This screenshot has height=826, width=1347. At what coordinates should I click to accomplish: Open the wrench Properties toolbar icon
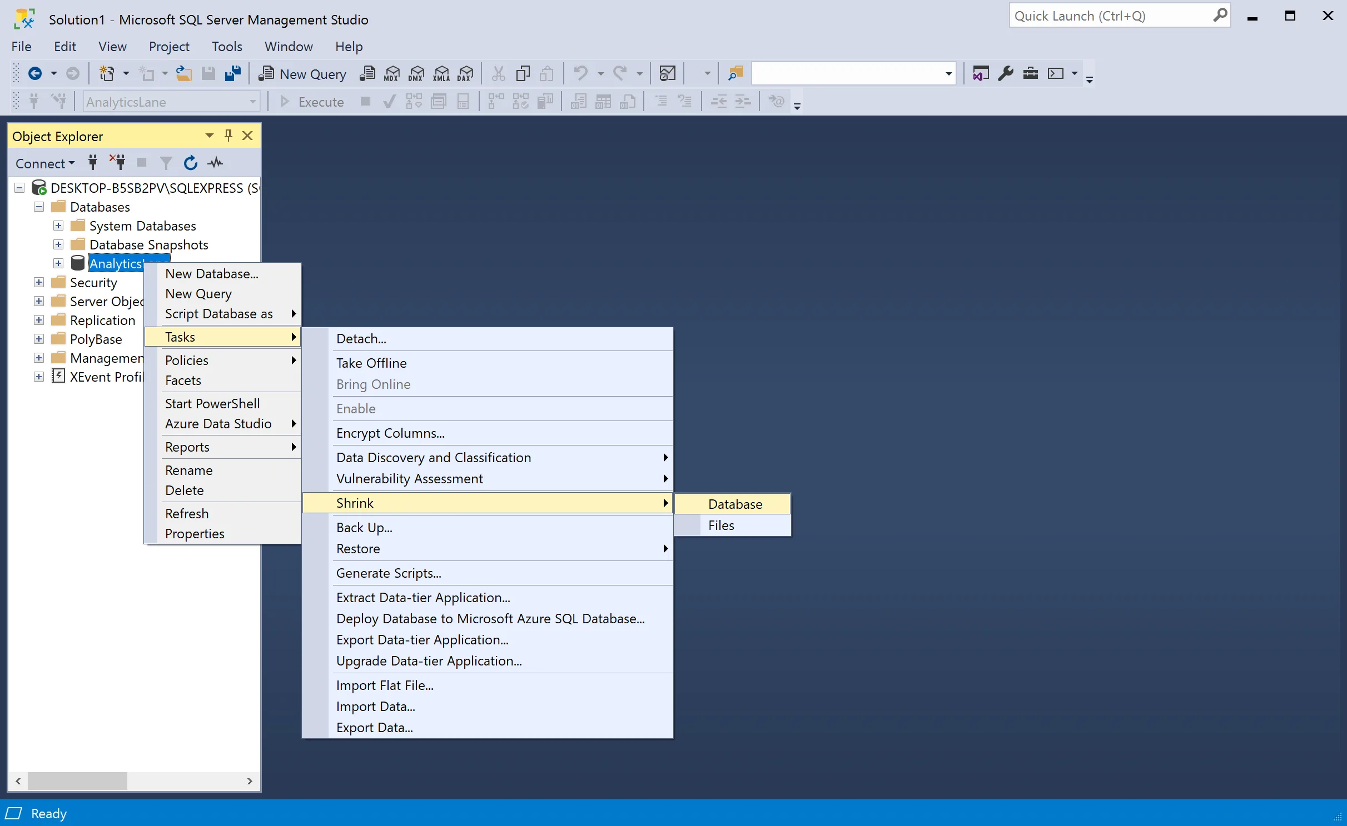tap(1005, 74)
